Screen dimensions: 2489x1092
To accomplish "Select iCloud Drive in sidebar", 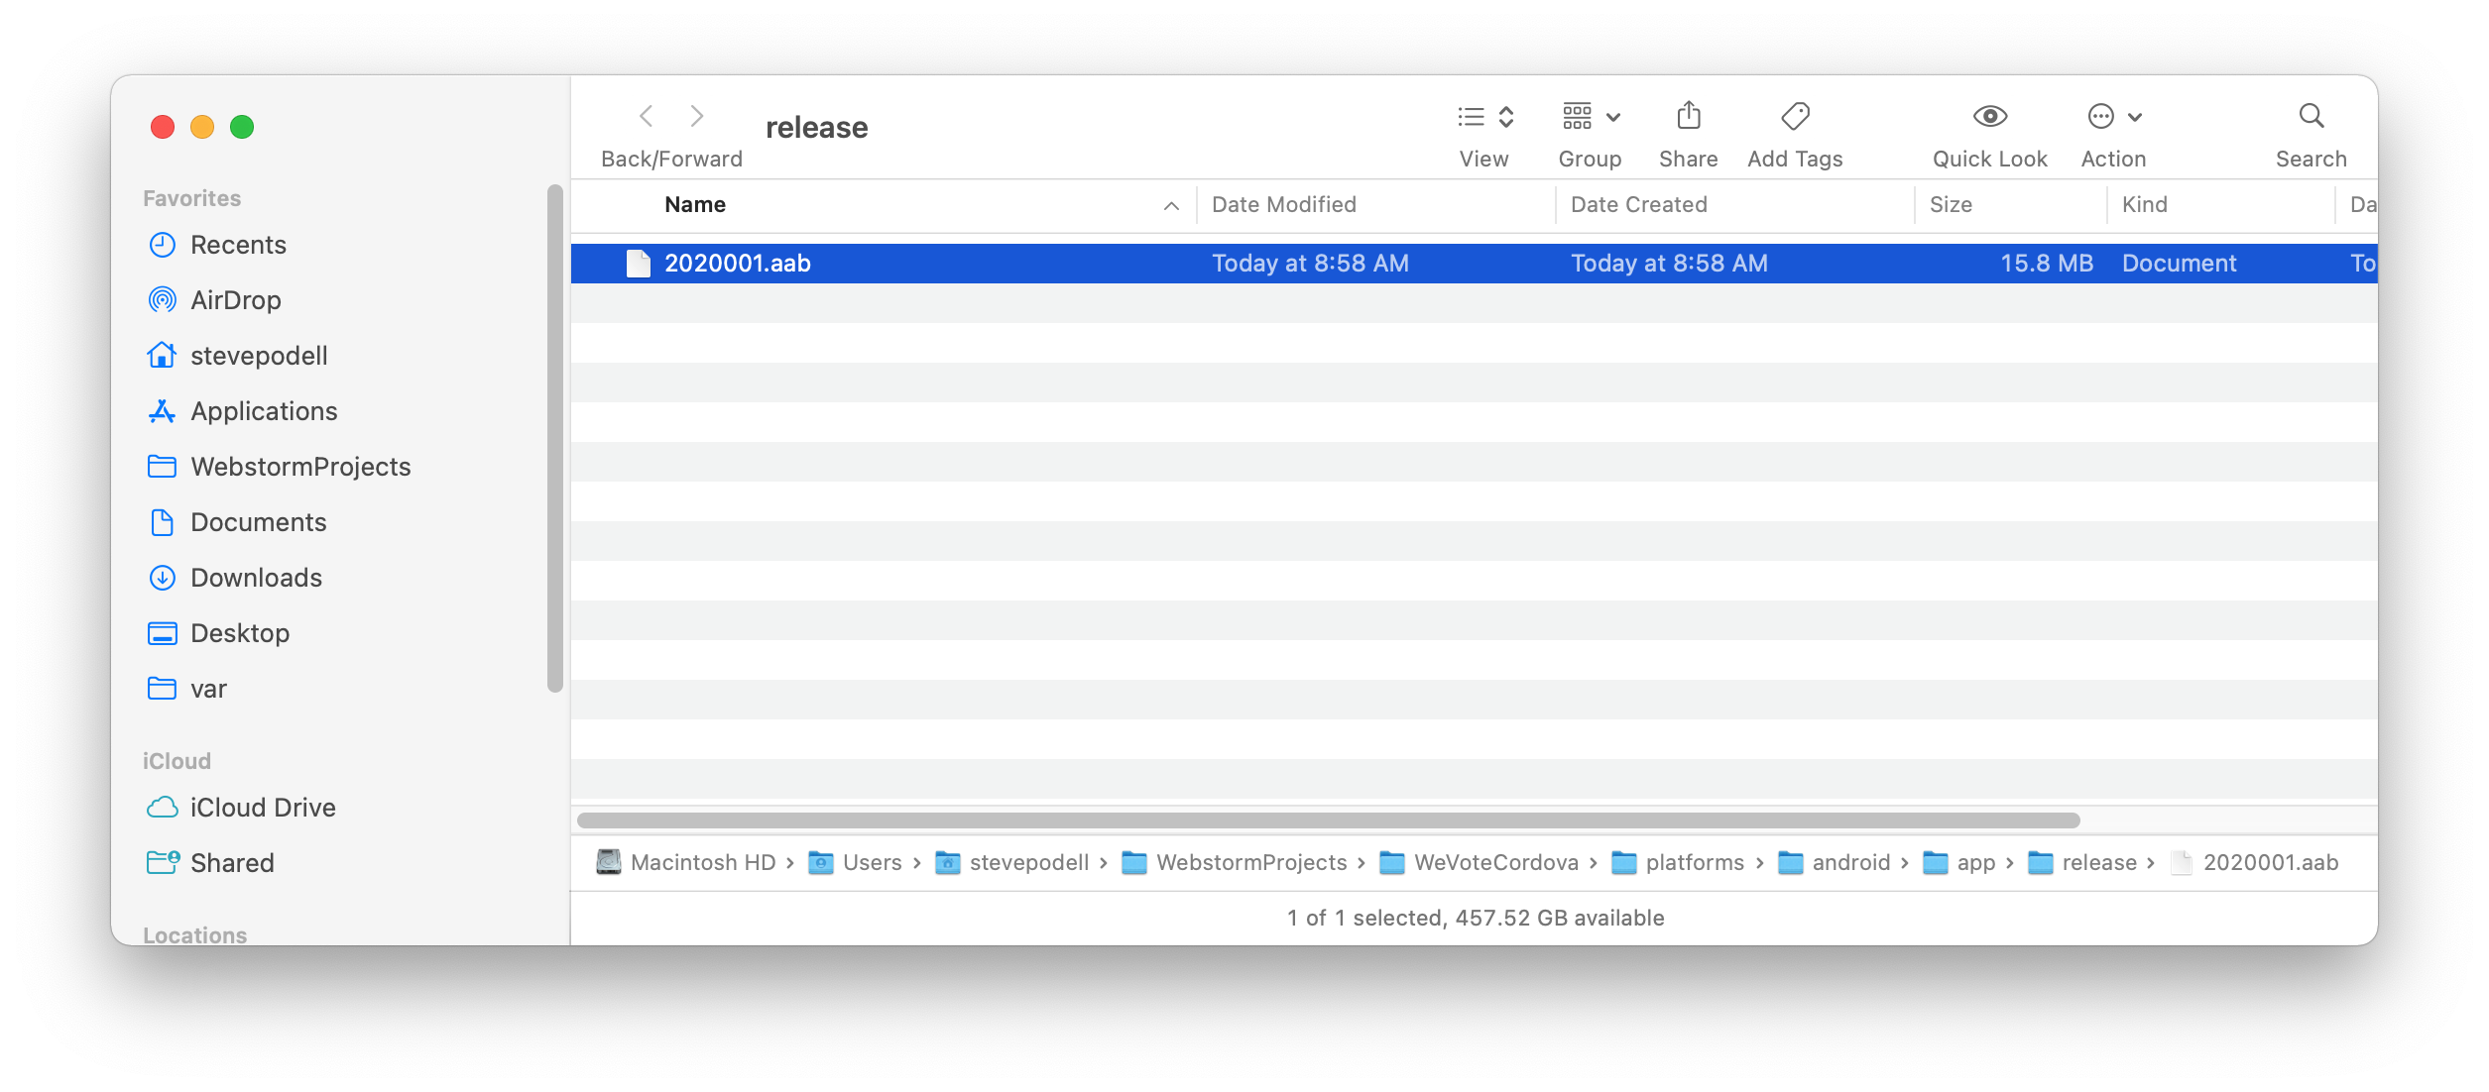I will point(264,808).
